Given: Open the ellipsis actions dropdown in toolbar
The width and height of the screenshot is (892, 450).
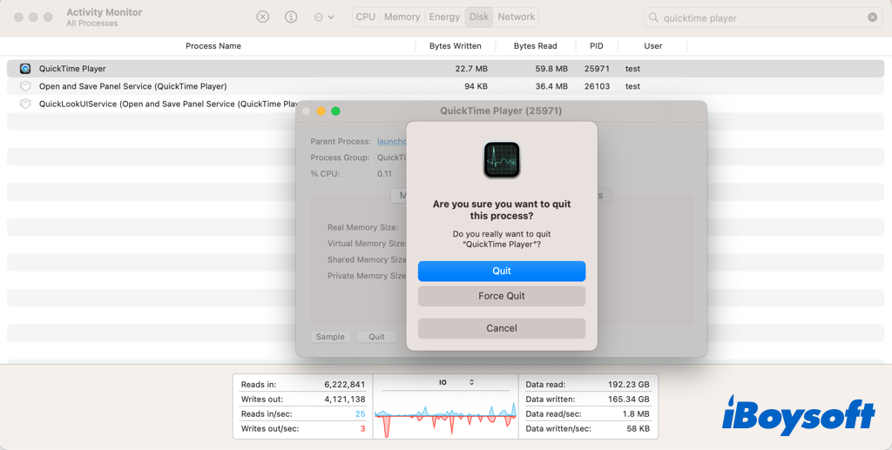Looking at the screenshot, I should [x=323, y=17].
